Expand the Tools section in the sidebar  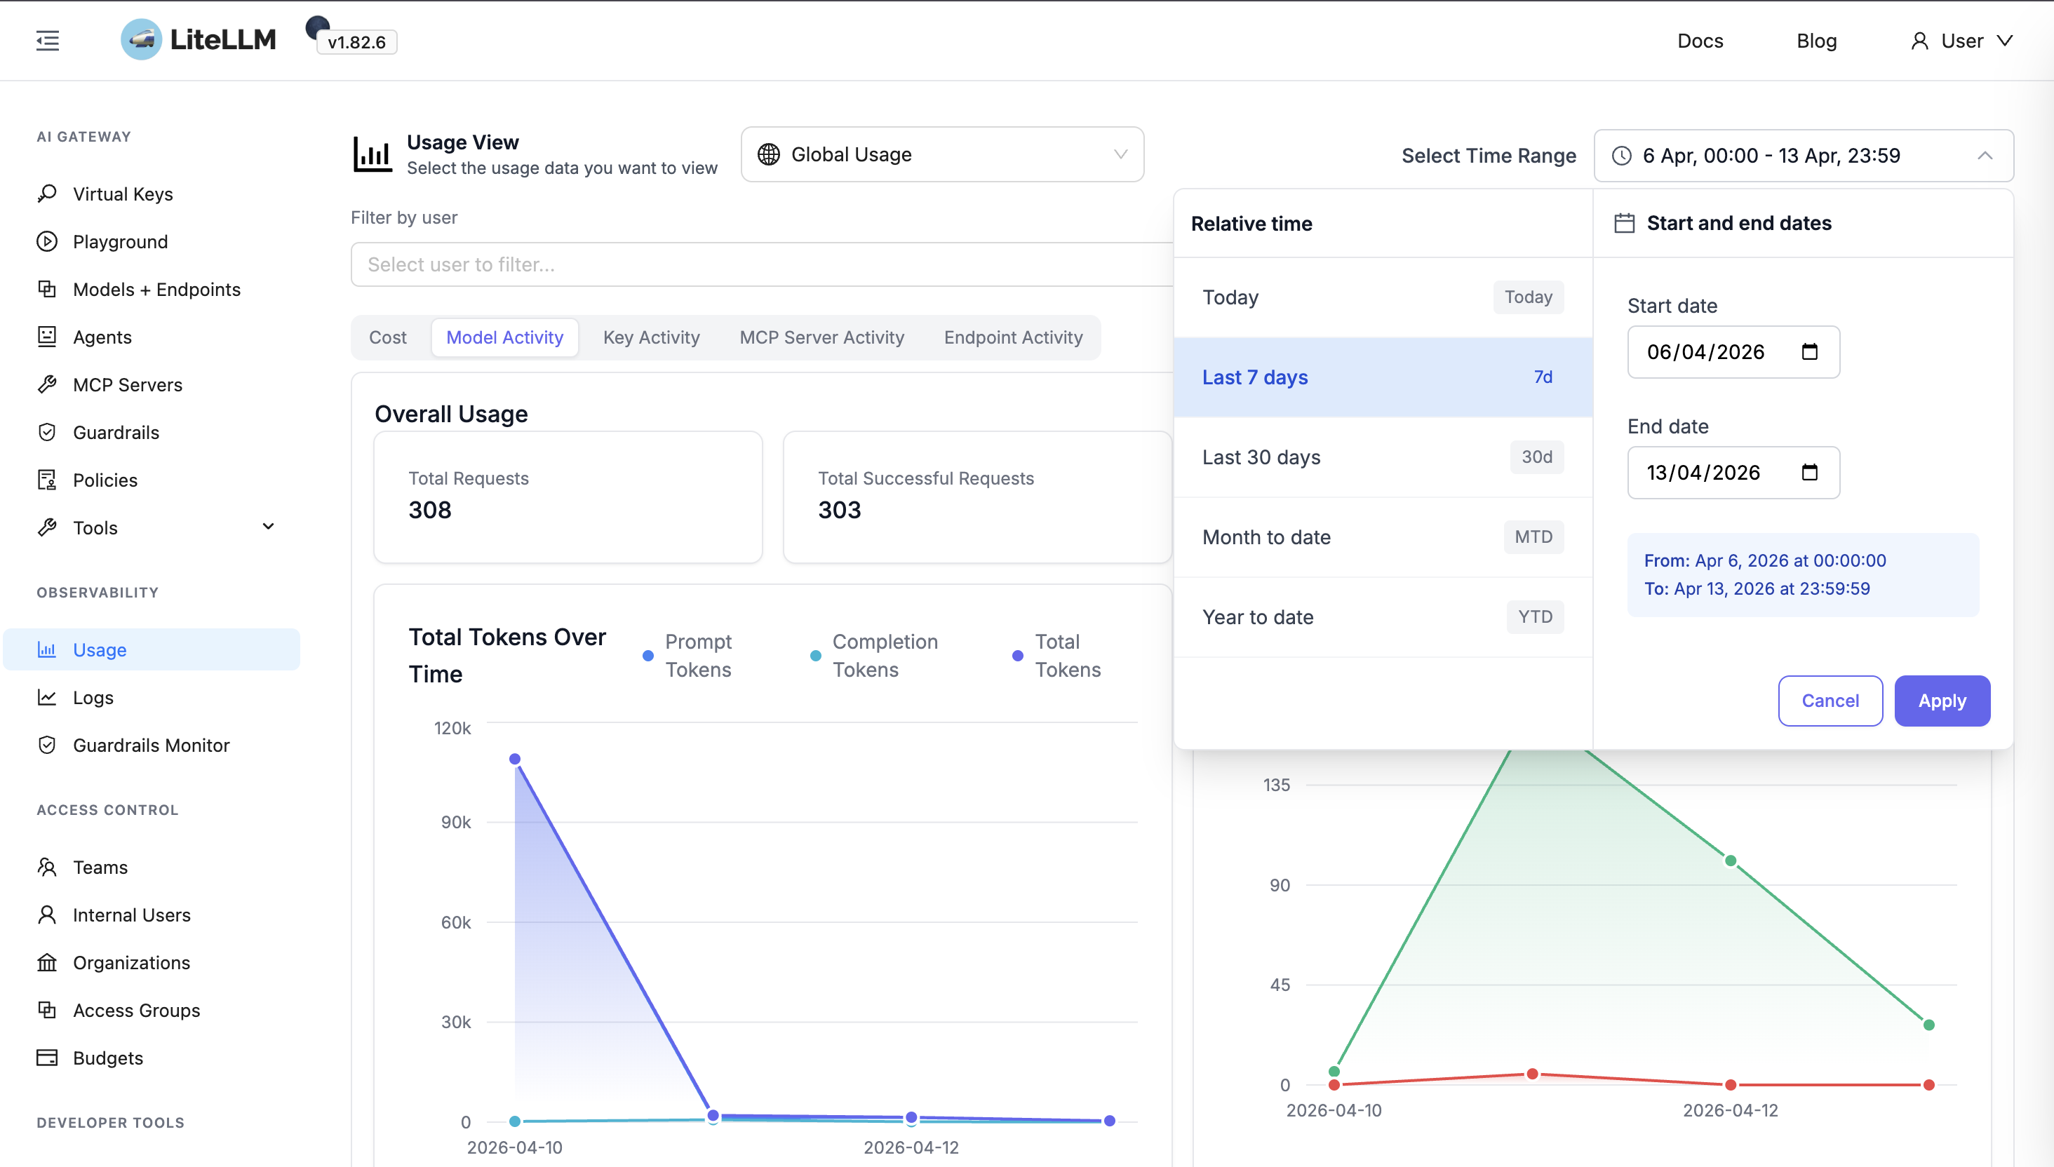[268, 527]
